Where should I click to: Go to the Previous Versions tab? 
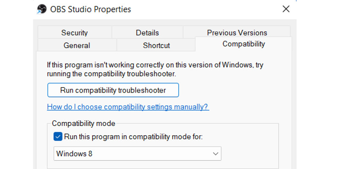click(237, 33)
